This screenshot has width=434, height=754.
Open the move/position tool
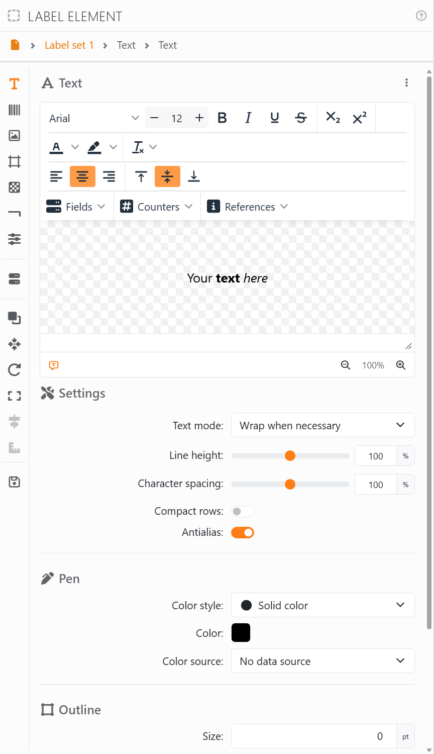pos(14,344)
